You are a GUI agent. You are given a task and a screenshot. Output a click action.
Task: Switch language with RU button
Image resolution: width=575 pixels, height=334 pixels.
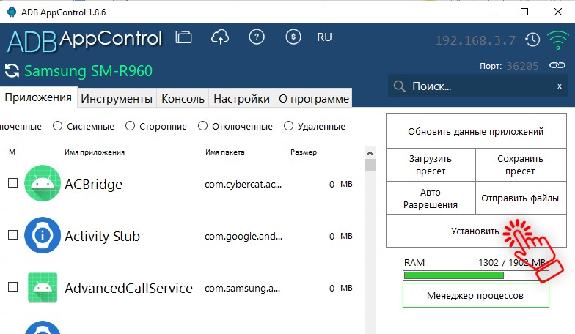324,37
